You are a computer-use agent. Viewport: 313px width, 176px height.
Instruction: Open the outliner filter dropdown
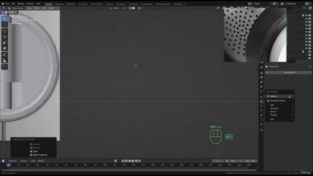[305, 8]
